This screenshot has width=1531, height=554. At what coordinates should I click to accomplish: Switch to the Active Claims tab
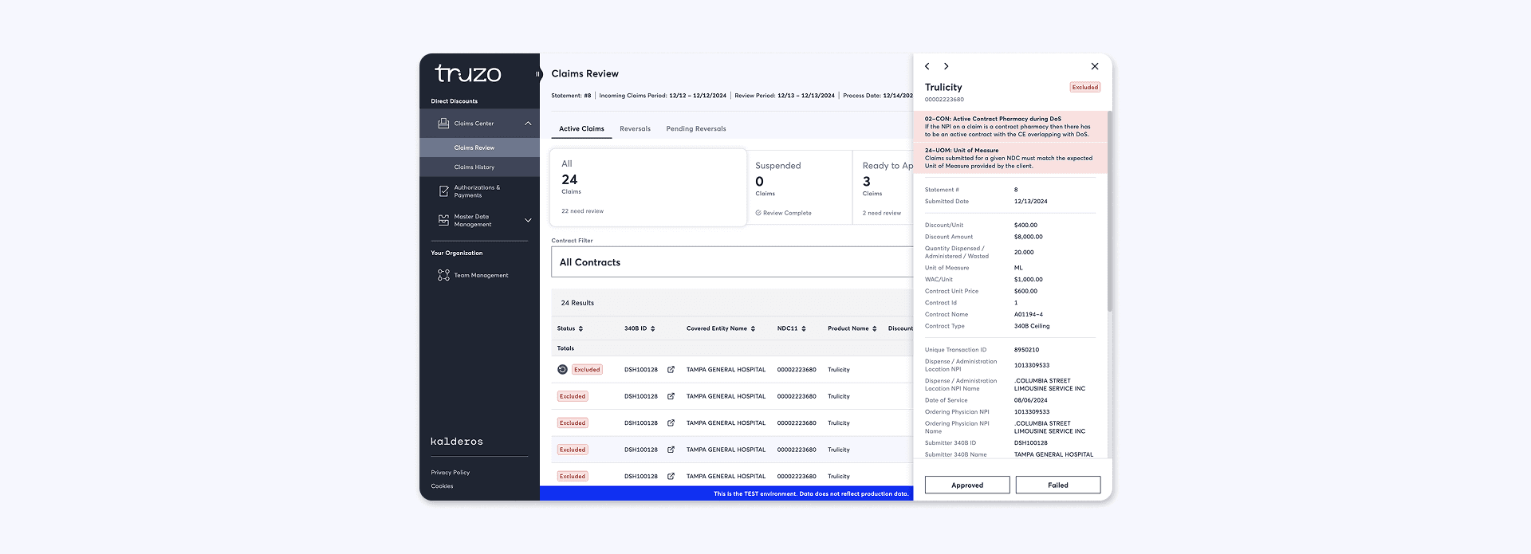click(581, 128)
